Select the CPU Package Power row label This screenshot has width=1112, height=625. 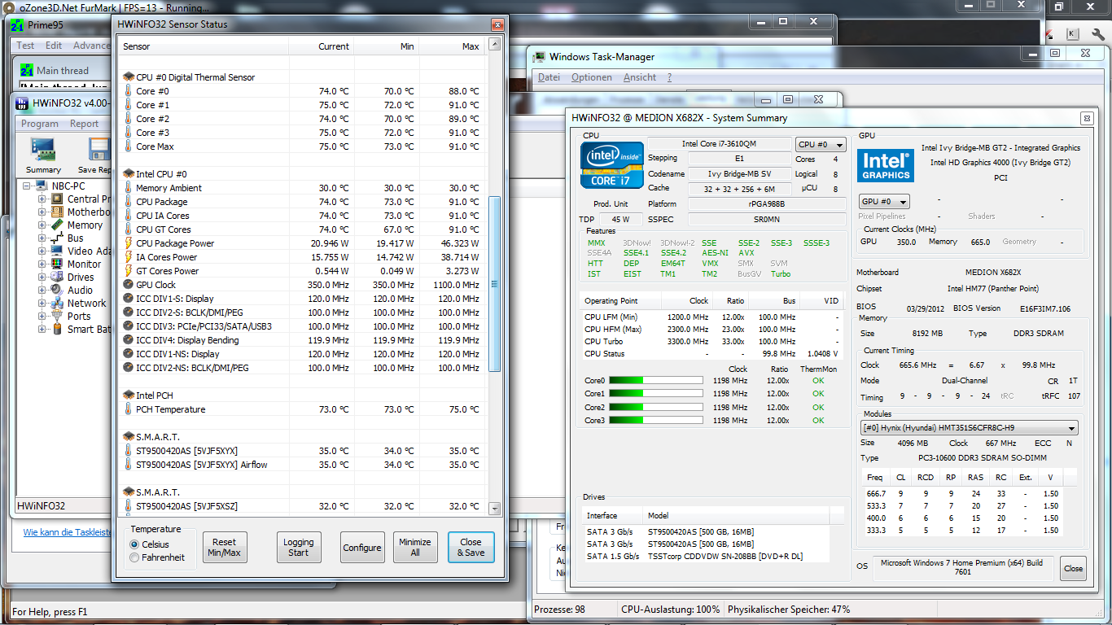tap(175, 243)
